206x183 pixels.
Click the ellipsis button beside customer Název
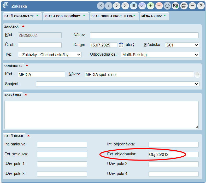(x=197, y=75)
